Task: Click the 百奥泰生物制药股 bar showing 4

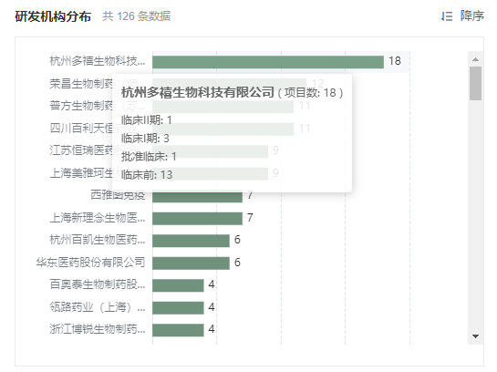Action: (x=178, y=285)
